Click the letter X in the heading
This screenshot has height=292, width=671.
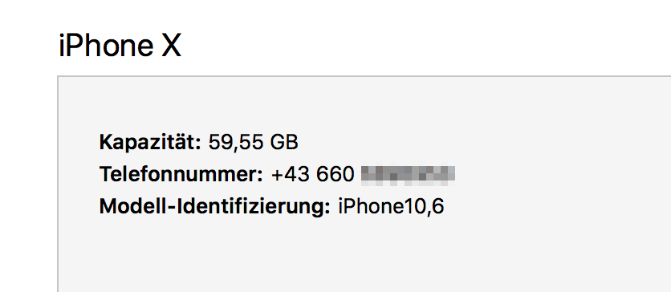[x=171, y=46]
